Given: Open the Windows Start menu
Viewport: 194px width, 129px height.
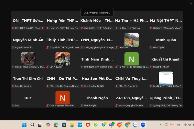Looking at the screenshot, I should (24, 125).
